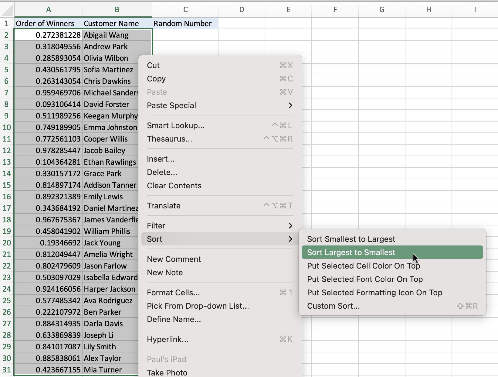The width and height of the screenshot is (498, 377).
Task: Click Hyperlink... in the context menu
Action: [x=220, y=339]
